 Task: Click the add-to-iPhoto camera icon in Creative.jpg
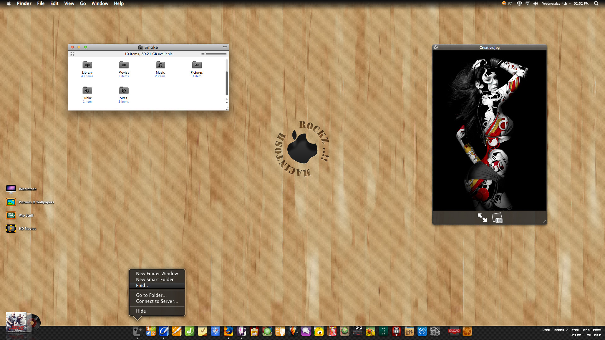coord(497,218)
